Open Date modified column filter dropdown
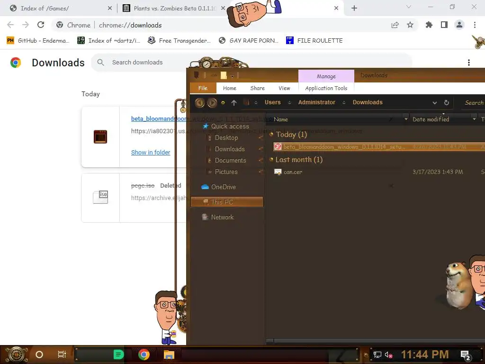This screenshot has width=485, height=364. [474, 119]
